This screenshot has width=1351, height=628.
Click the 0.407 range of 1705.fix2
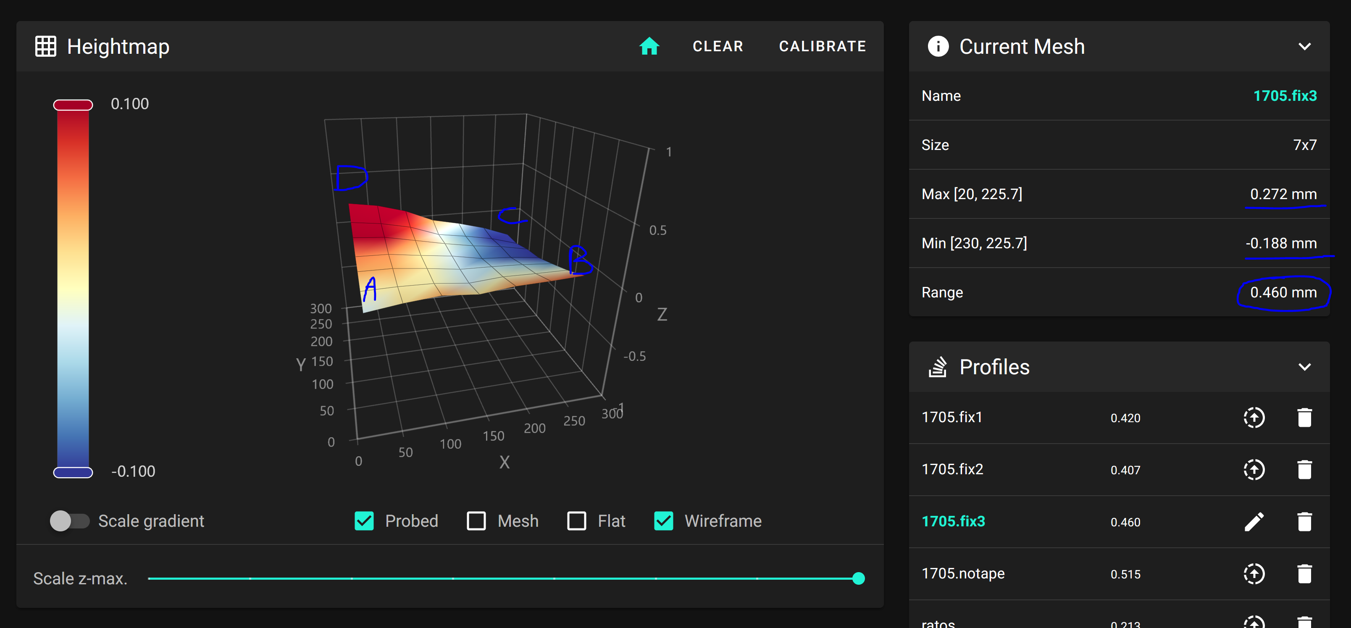tap(1125, 470)
